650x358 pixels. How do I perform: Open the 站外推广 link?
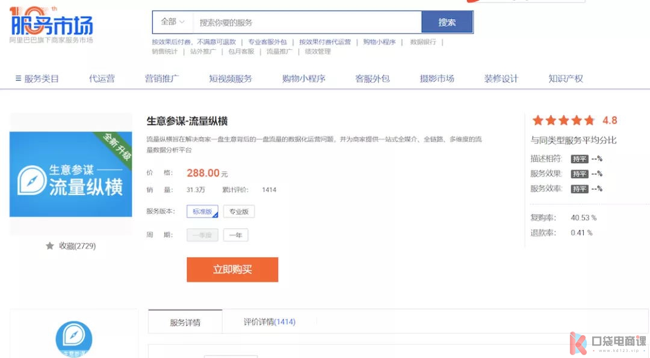click(x=203, y=51)
